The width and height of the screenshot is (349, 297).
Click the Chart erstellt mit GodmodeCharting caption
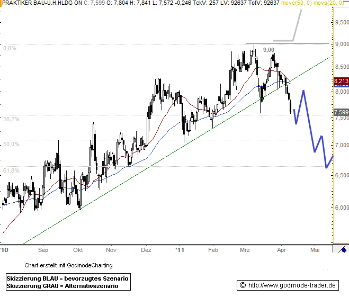click(68, 265)
